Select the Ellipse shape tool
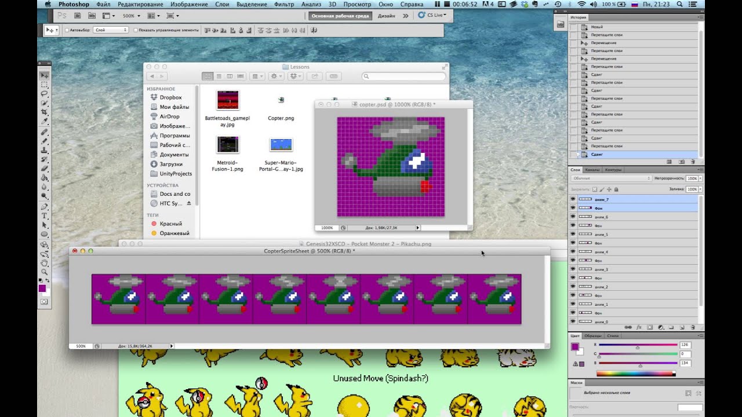742x417 pixels. 45,233
